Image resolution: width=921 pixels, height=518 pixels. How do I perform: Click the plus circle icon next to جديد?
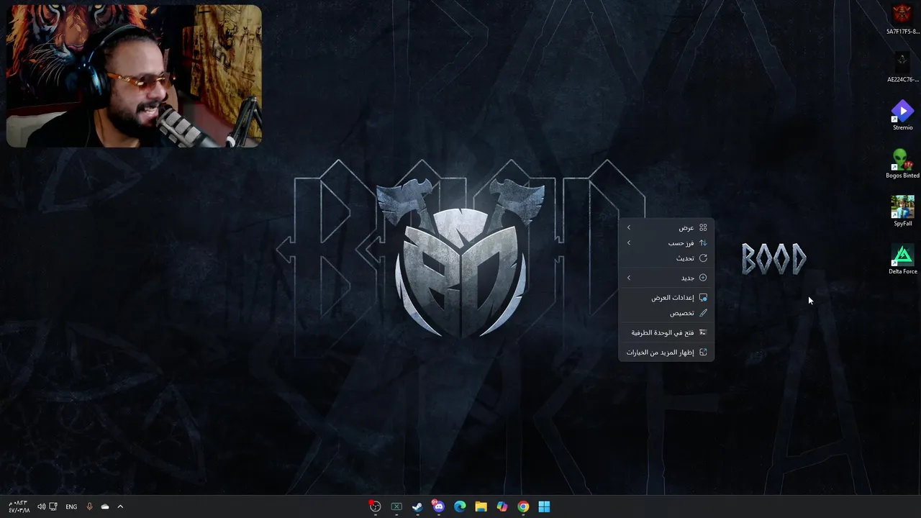pyautogui.click(x=703, y=278)
